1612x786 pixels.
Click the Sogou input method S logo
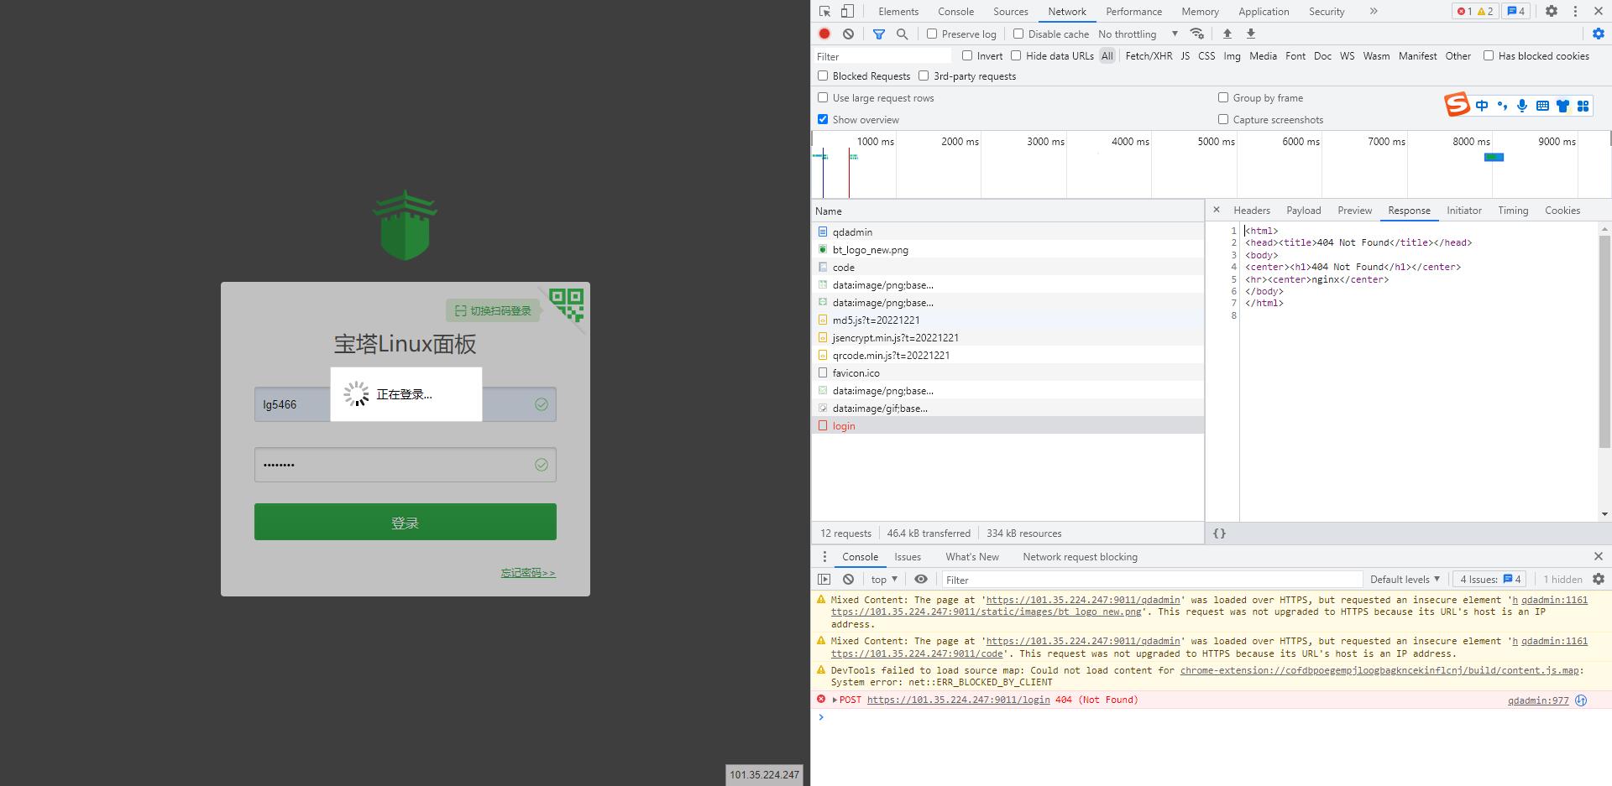coord(1457,105)
